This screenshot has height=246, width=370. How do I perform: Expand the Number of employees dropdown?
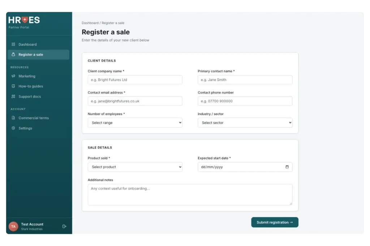tap(135, 122)
